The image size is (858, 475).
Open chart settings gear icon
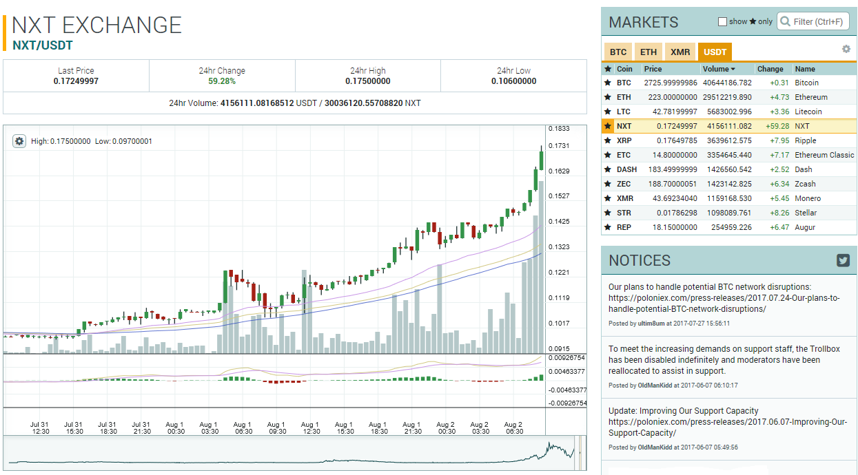coord(19,141)
